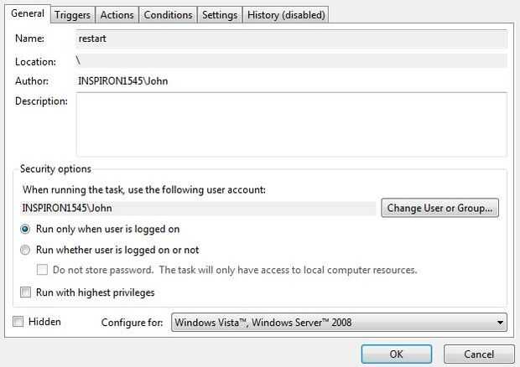The height and width of the screenshot is (367, 520).
Task: Toggle the Hidden checkbox
Action: [x=18, y=322]
